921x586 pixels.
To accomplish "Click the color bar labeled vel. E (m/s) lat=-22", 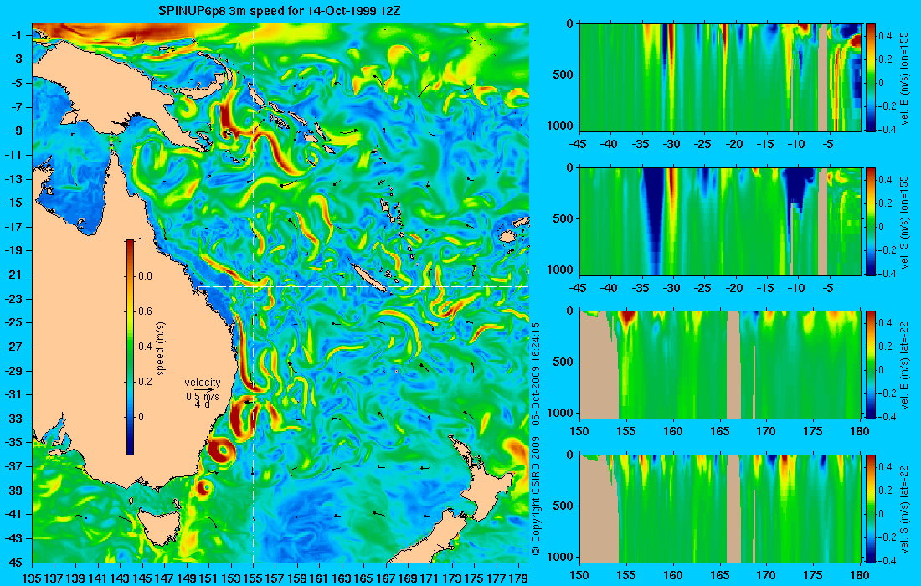I will [871, 365].
